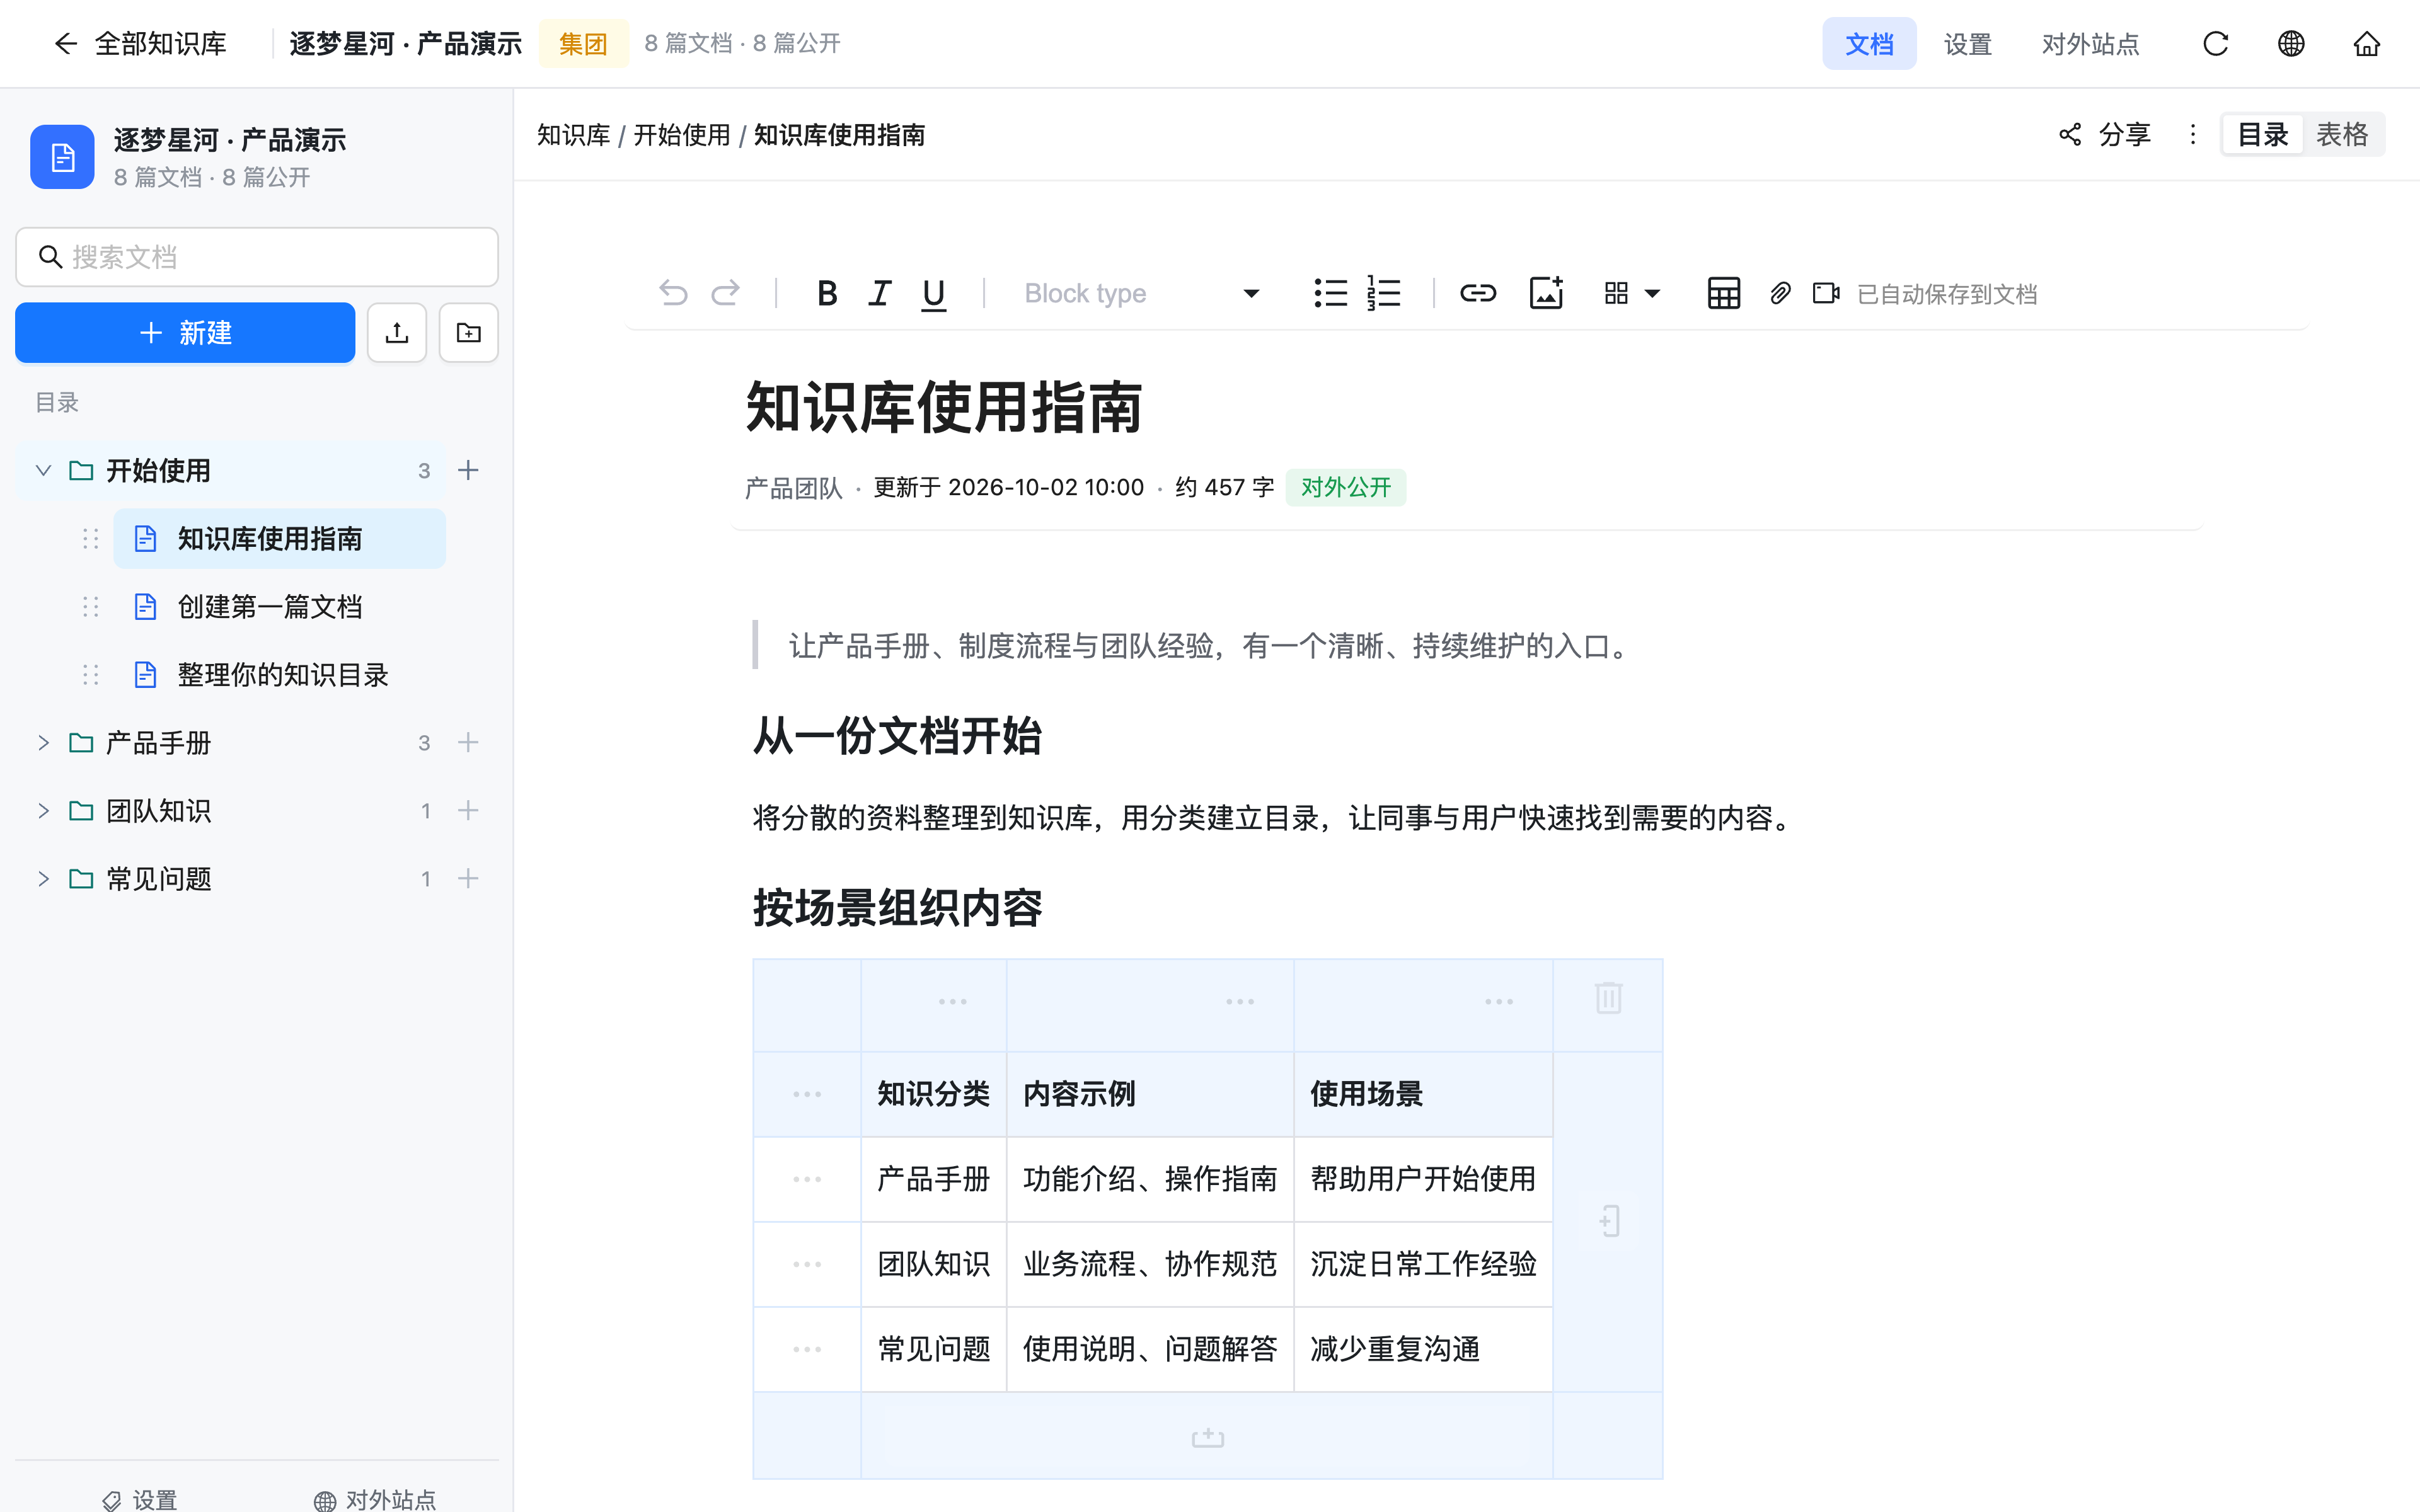This screenshot has width=2420, height=1512.
Task: Collapse the 开始使用 folder
Action: coord(43,470)
